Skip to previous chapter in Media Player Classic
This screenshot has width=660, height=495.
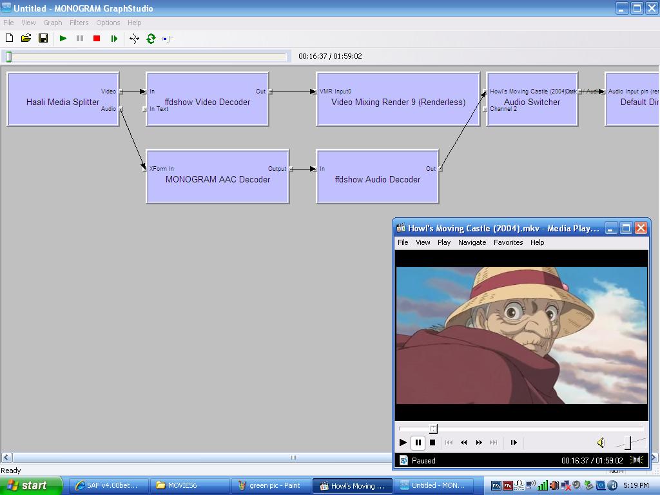tap(449, 442)
